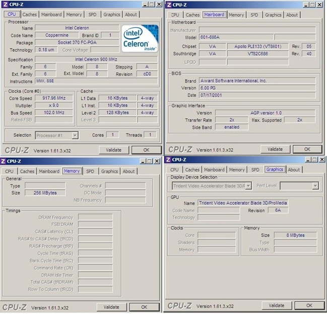This screenshot has height=314, width=327.
Task: Click the Level 2 cache value 128 KBytes
Action: (x=117, y=113)
